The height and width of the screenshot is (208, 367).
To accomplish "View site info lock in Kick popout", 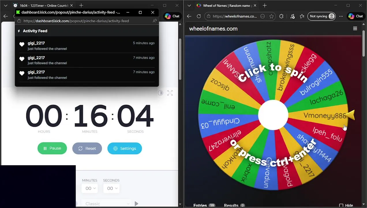I will [x=19, y=21].
